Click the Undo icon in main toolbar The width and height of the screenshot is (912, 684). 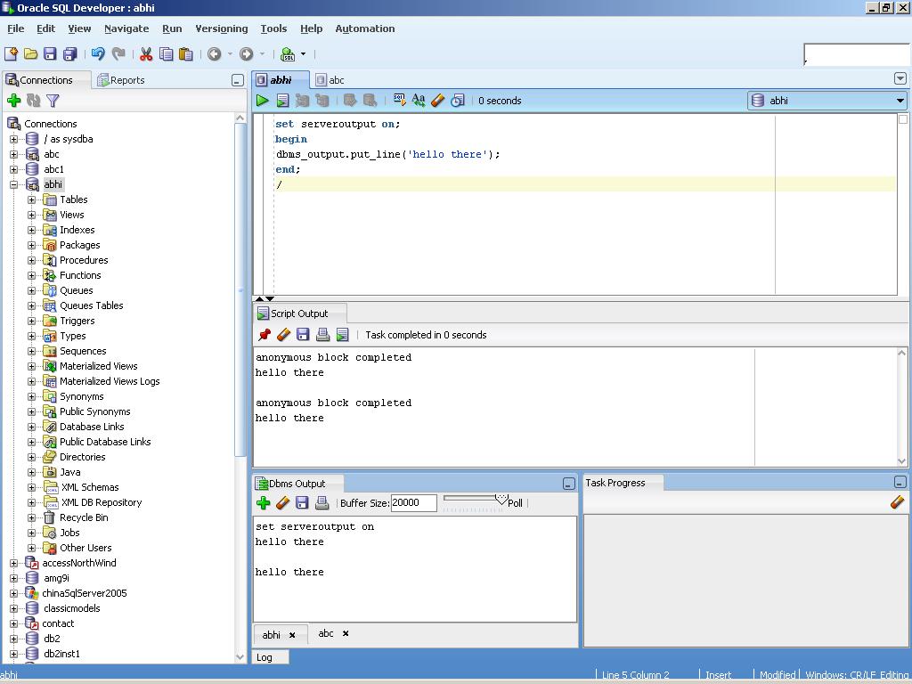(98, 54)
